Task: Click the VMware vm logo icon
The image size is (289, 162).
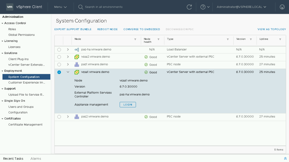Action: click(10, 7)
